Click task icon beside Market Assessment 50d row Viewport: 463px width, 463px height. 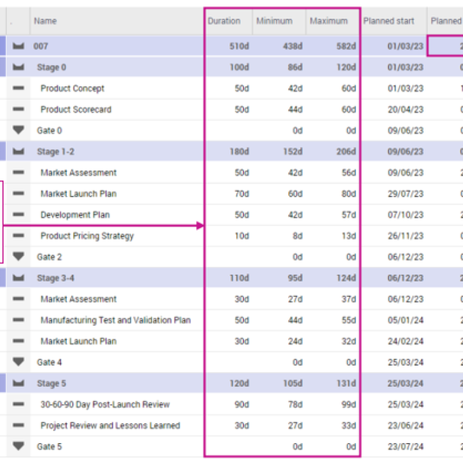(x=18, y=173)
